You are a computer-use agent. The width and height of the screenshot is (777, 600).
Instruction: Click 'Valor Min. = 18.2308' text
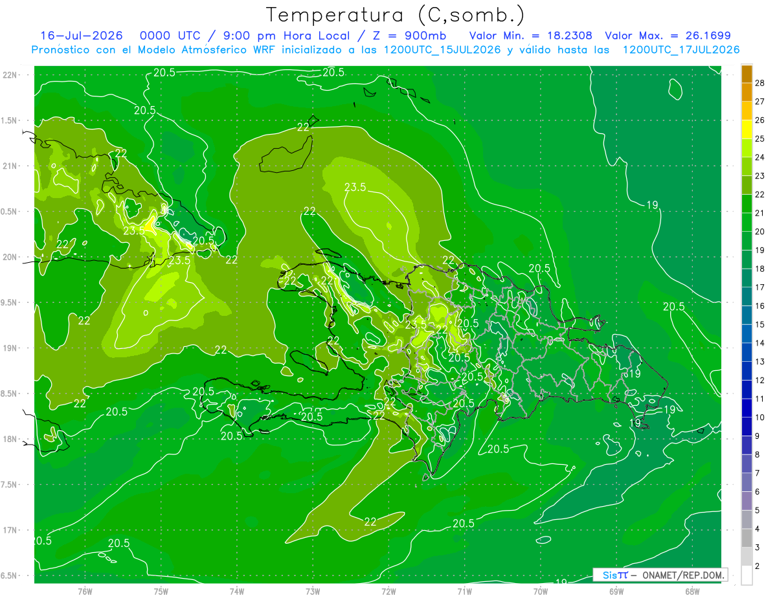coord(530,36)
